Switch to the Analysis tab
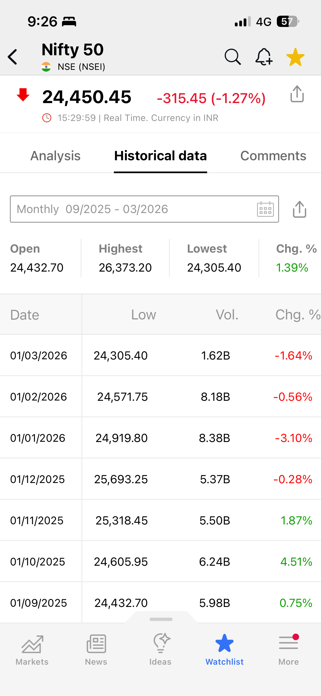Screen dimensions: 321x696 pyautogui.click(x=55, y=156)
